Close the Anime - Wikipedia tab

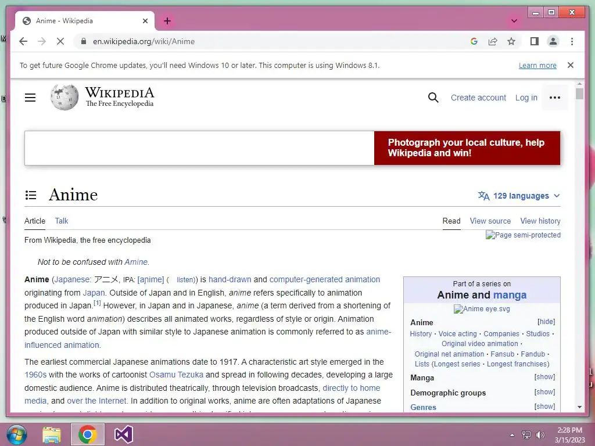coord(145,21)
